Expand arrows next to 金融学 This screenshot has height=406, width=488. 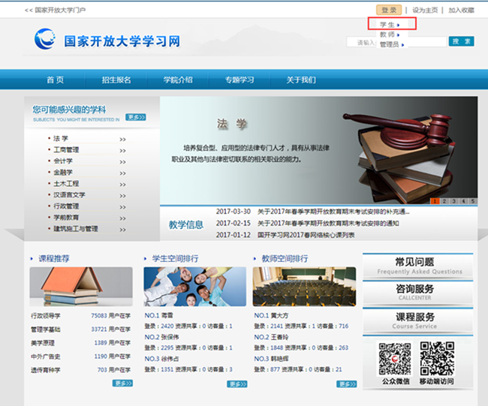122,173
